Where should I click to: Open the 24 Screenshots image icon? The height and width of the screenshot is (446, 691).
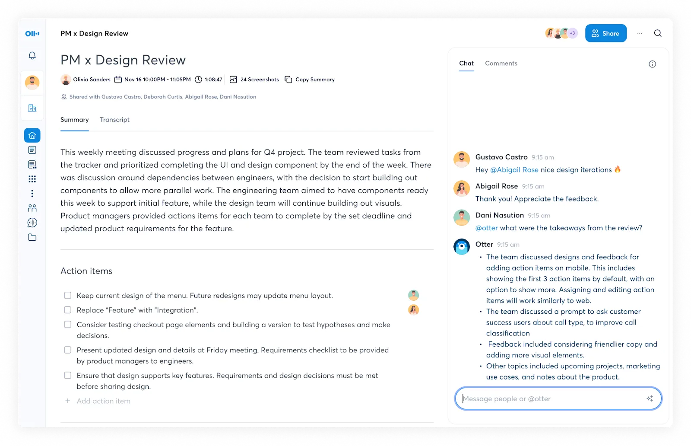point(233,80)
